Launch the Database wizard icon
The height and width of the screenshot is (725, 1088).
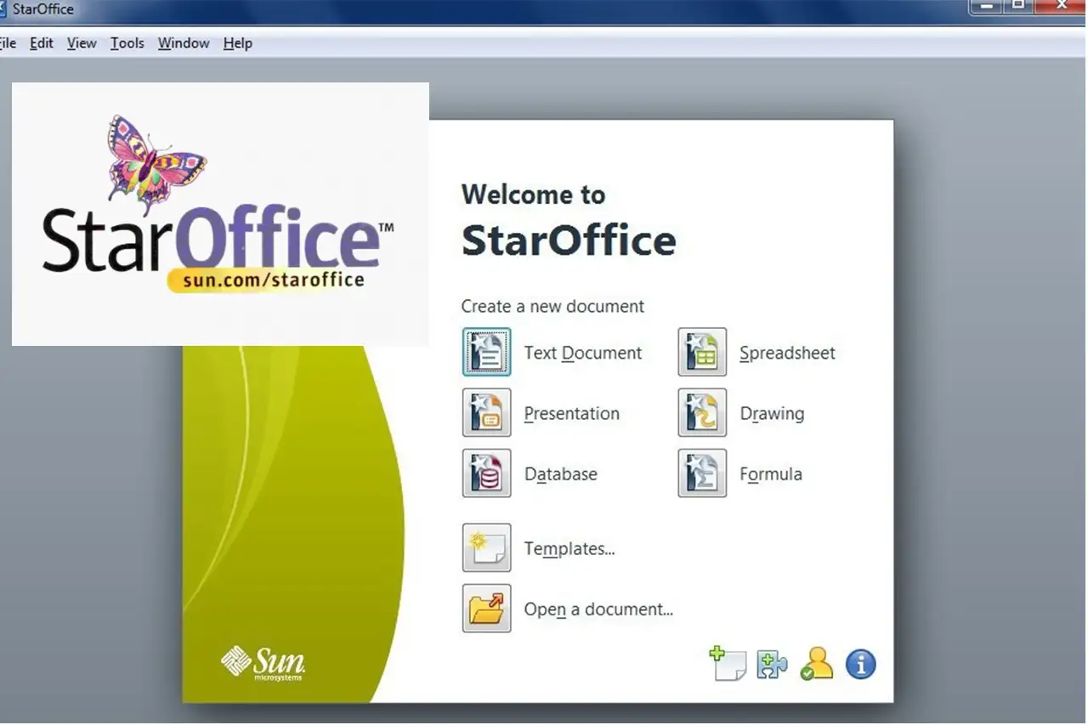pos(486,473)
